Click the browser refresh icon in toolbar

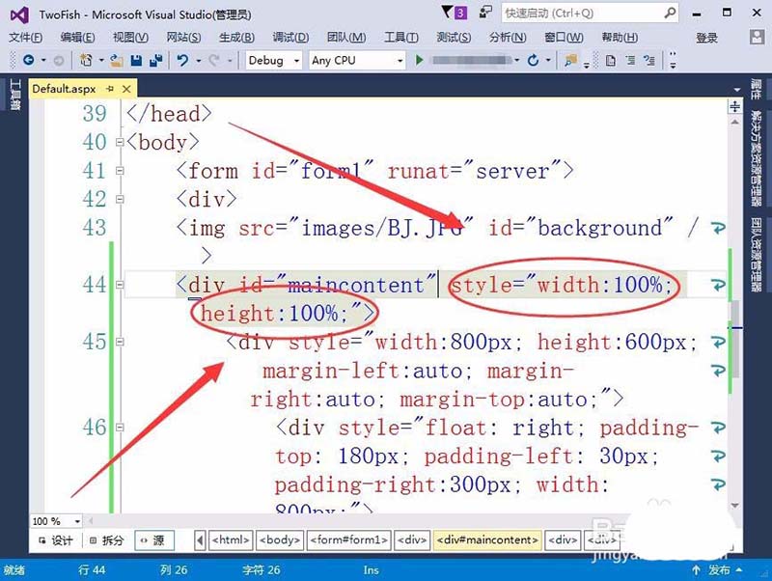pyautogui.click(x=533, y=60)
